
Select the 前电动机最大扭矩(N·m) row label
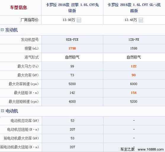coord(20,147)
